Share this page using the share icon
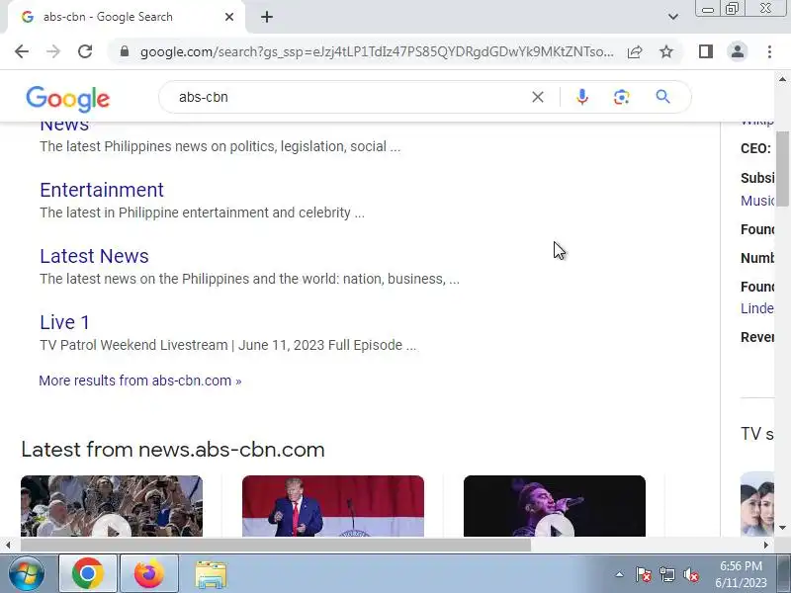Image resolution: width=791 pixels, height=593 pixels. [x=635, y=52]
